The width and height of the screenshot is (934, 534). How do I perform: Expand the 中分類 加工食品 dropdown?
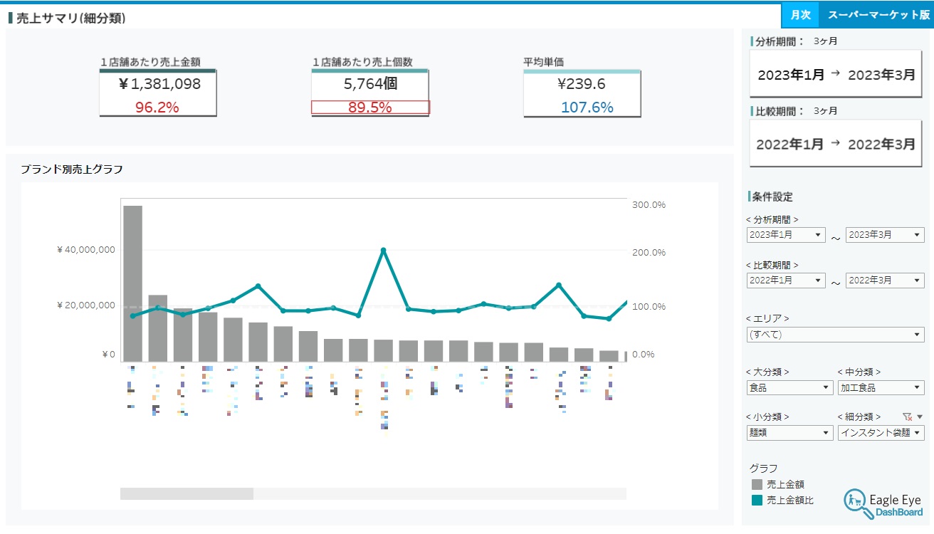click(881, 388)
